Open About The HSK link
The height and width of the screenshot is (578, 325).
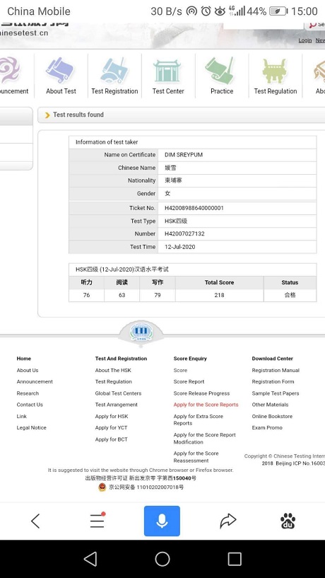[113, 370]
